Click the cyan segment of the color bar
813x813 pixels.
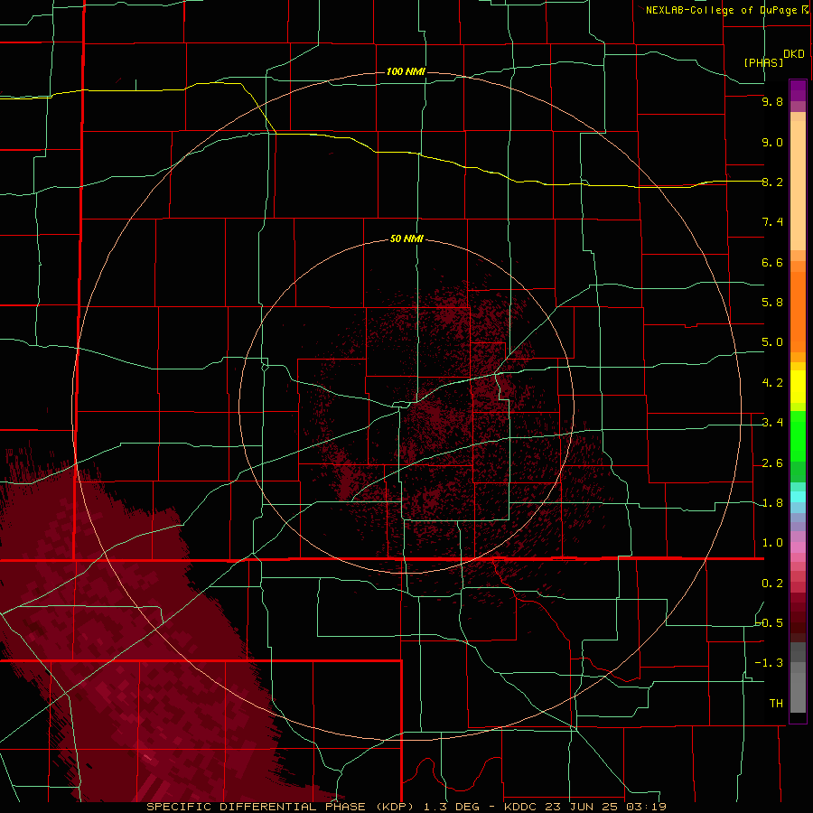[x=798, y=497]
